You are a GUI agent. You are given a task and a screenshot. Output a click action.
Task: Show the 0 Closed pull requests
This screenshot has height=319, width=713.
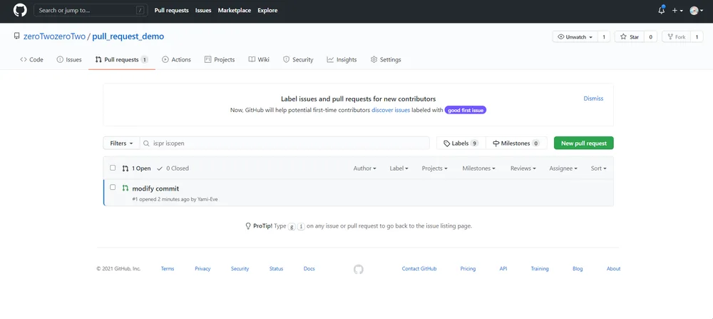(173, 168)
